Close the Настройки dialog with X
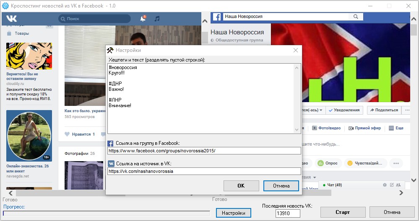 pyautogui.click(x=296, y=50)
